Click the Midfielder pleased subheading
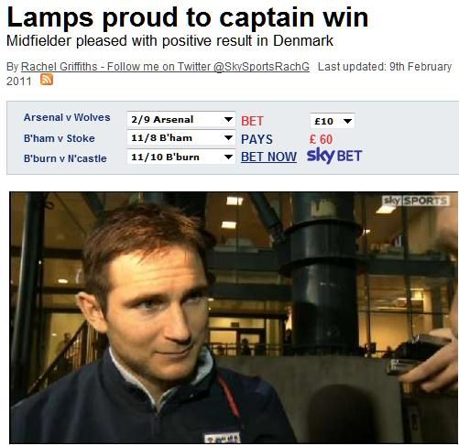Viewport: 459px width, 445px height. [x=169, y=40]
